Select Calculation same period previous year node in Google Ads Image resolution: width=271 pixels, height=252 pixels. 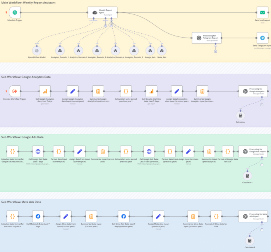(x=126, y=152)
